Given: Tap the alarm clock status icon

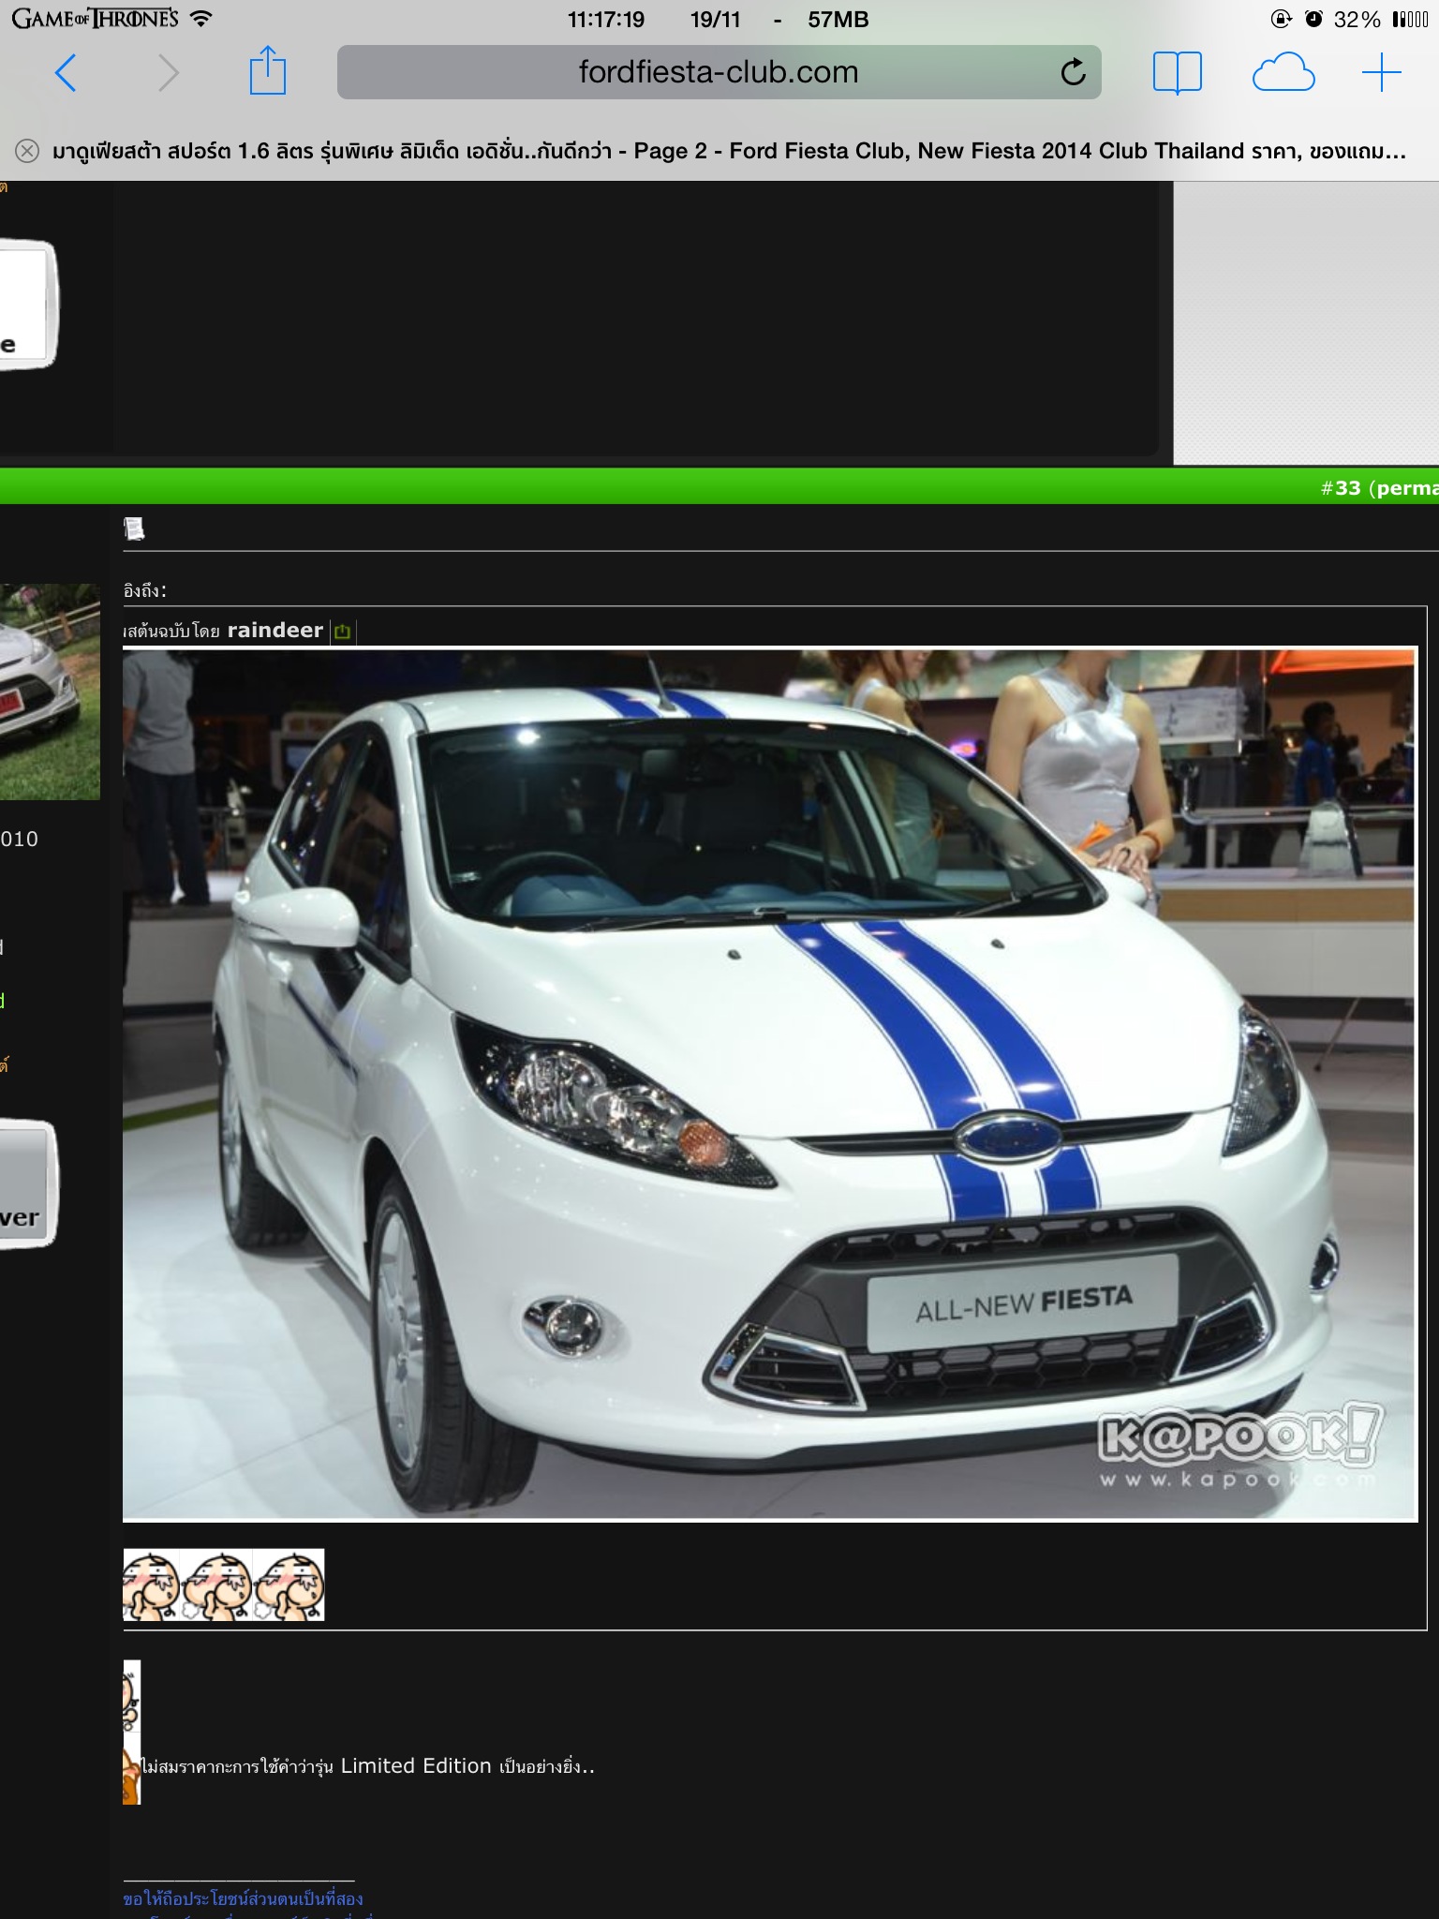Looking at the screenshot, I should pos(1313,19).
